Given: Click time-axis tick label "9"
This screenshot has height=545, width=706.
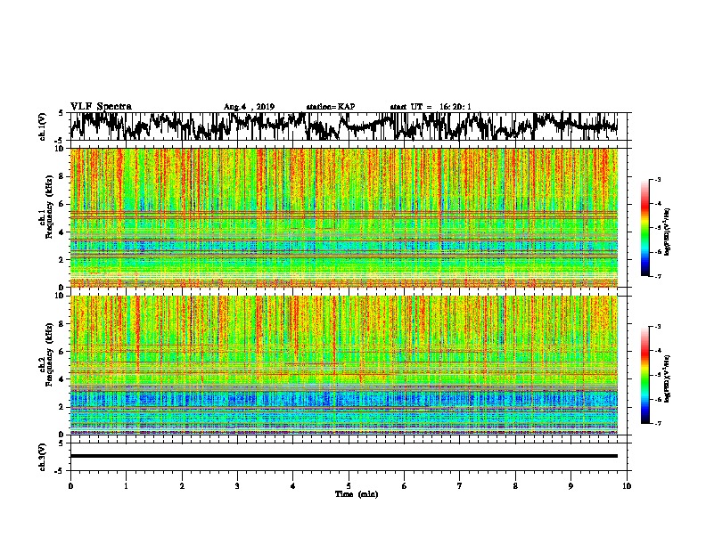Looking at the screenshot, I should coord(571,486).
